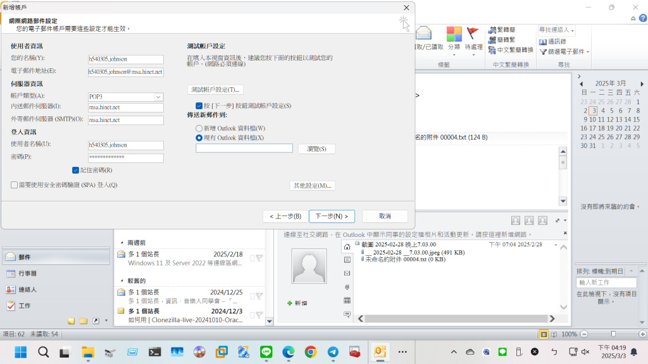Image resolution: width=648 pixels, height=364 pixels.
Task: Enable SPA secure password authentication checkbox
Action: (x=15, y=185)
